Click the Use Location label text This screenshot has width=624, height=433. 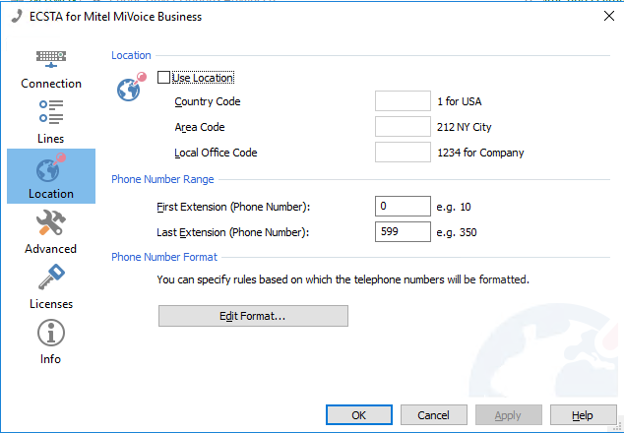tap(202, 78)
